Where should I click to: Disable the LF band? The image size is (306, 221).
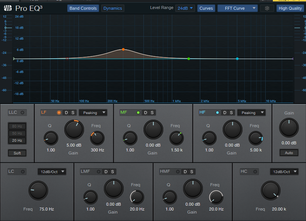click(59, 113)
